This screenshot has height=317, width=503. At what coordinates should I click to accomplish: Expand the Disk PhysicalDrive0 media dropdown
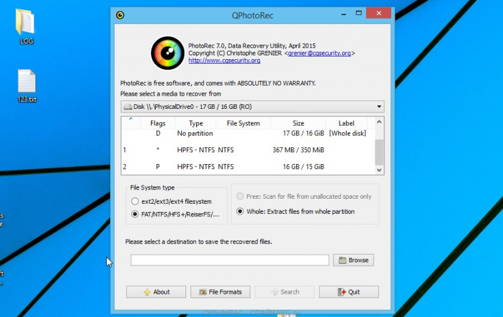coord(251,107)
